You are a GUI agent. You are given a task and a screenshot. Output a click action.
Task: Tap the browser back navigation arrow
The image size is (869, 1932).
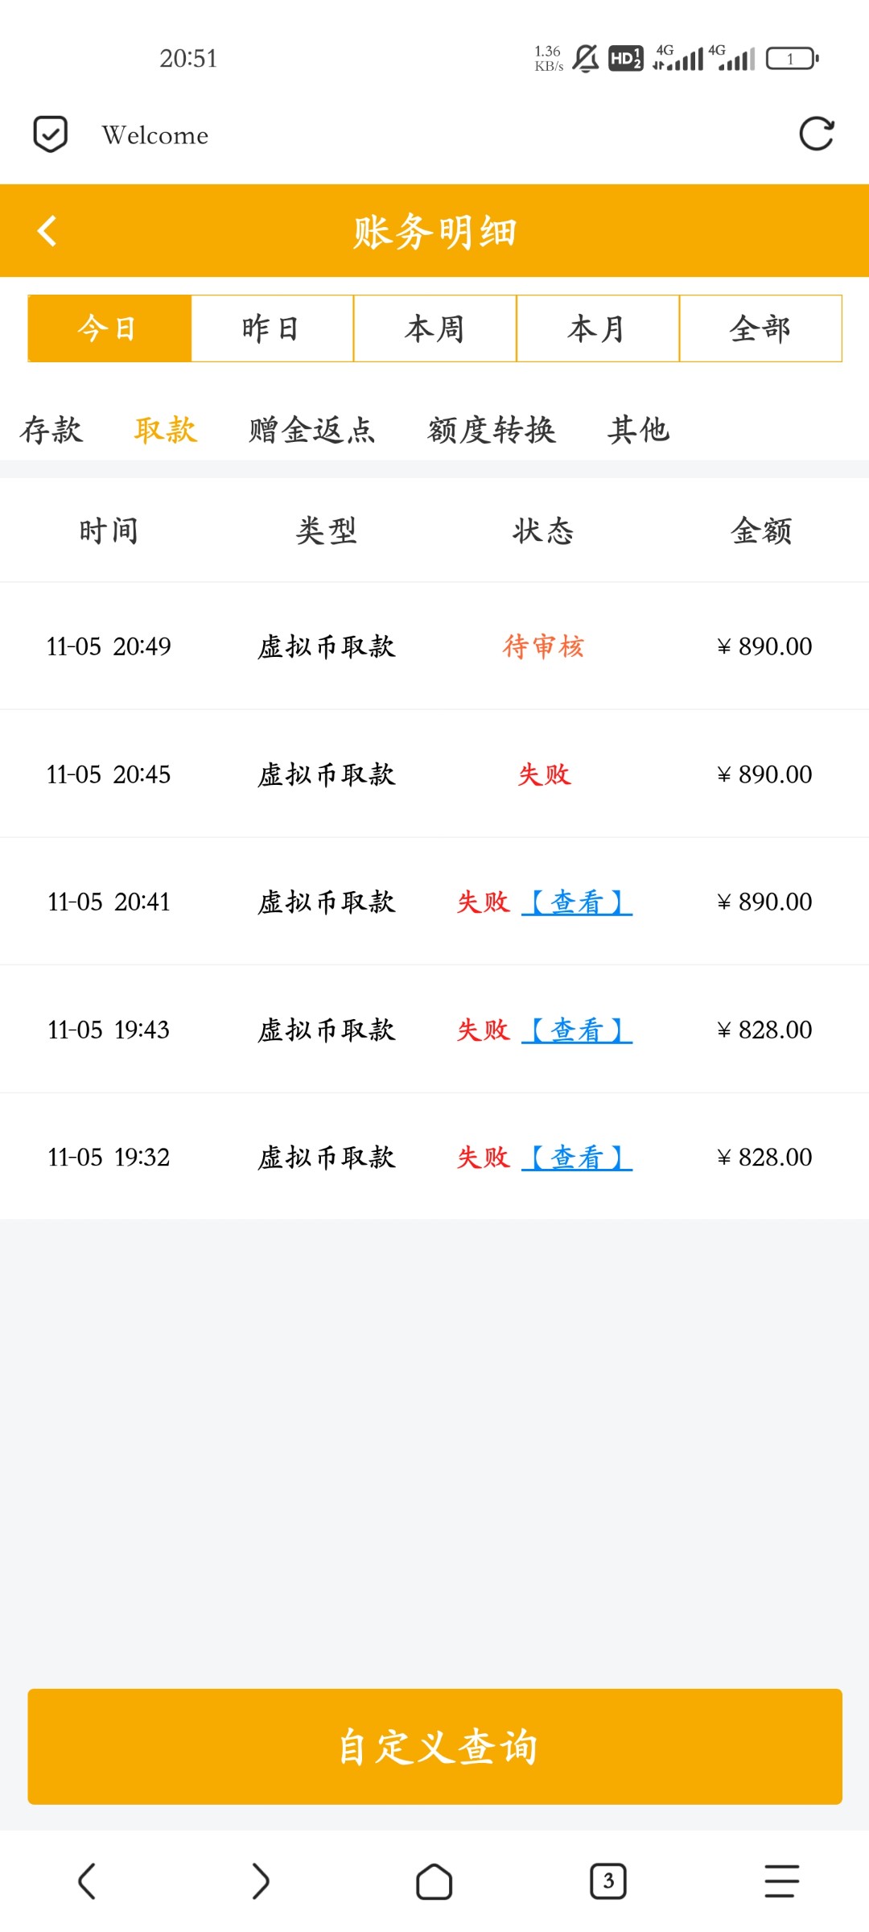(87, 1881)
